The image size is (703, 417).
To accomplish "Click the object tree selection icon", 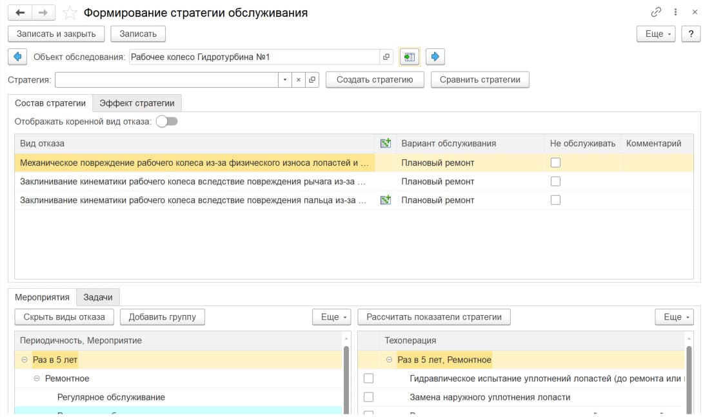I will pos(409,57).
